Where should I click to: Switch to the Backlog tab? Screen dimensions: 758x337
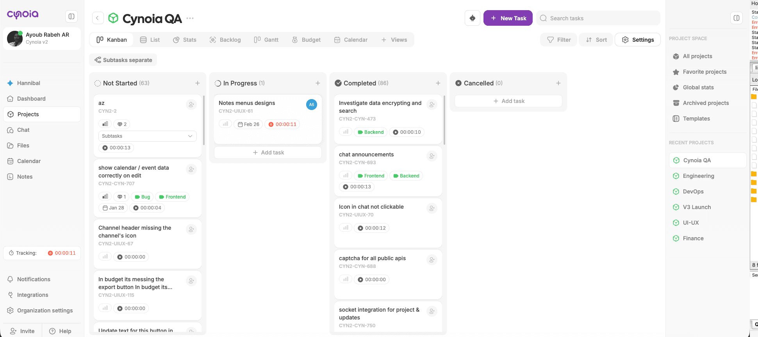225,40
